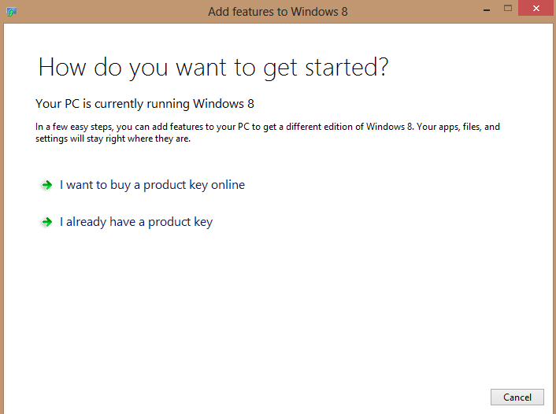Minimize the Add features to Windows 8 window
This screenshot has width=556, height=414.
[x=487, y=10]
